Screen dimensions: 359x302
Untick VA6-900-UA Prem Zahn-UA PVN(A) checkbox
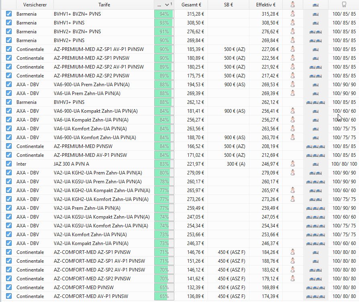click(x=9, y=84)
